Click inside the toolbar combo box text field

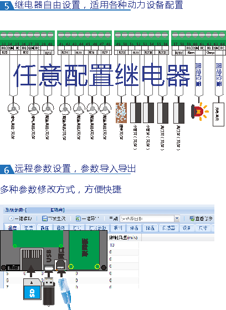pos(147,218)
